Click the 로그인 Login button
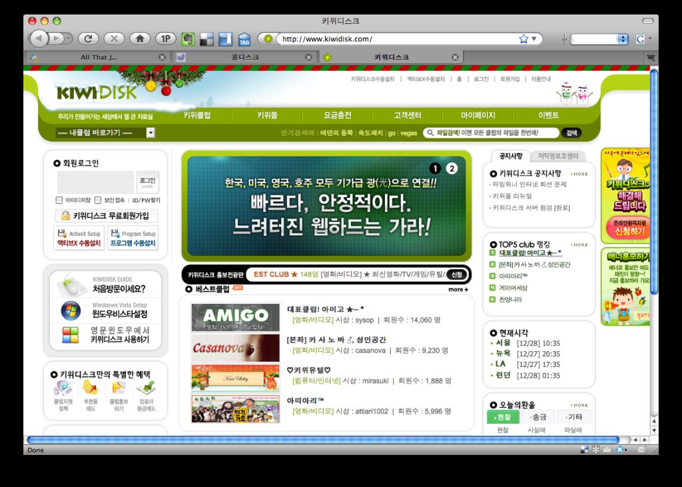 (x=147, y=182)
